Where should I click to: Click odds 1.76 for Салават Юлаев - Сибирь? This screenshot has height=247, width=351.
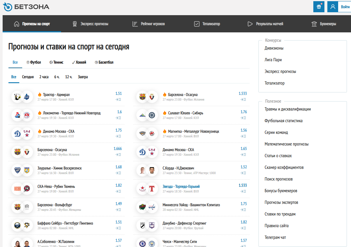[244, 112]
